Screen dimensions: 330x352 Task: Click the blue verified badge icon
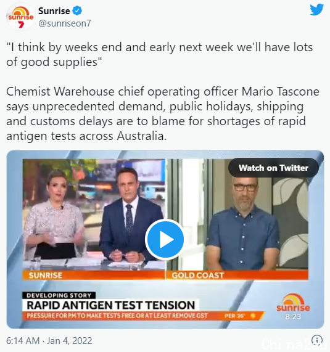pos(78,10)
